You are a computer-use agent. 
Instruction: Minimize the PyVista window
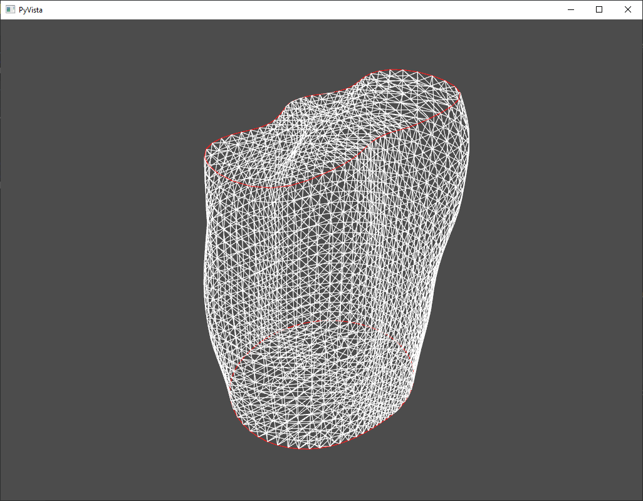point(571,9)
